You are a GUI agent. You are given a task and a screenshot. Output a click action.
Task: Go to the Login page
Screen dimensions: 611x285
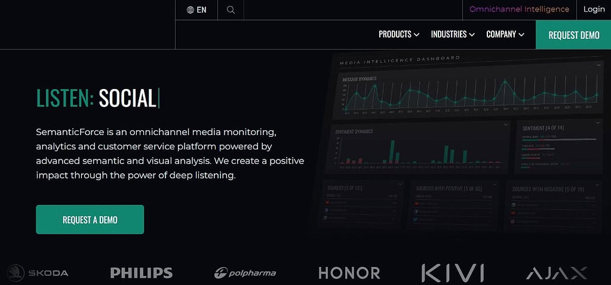tap(594, 10)
